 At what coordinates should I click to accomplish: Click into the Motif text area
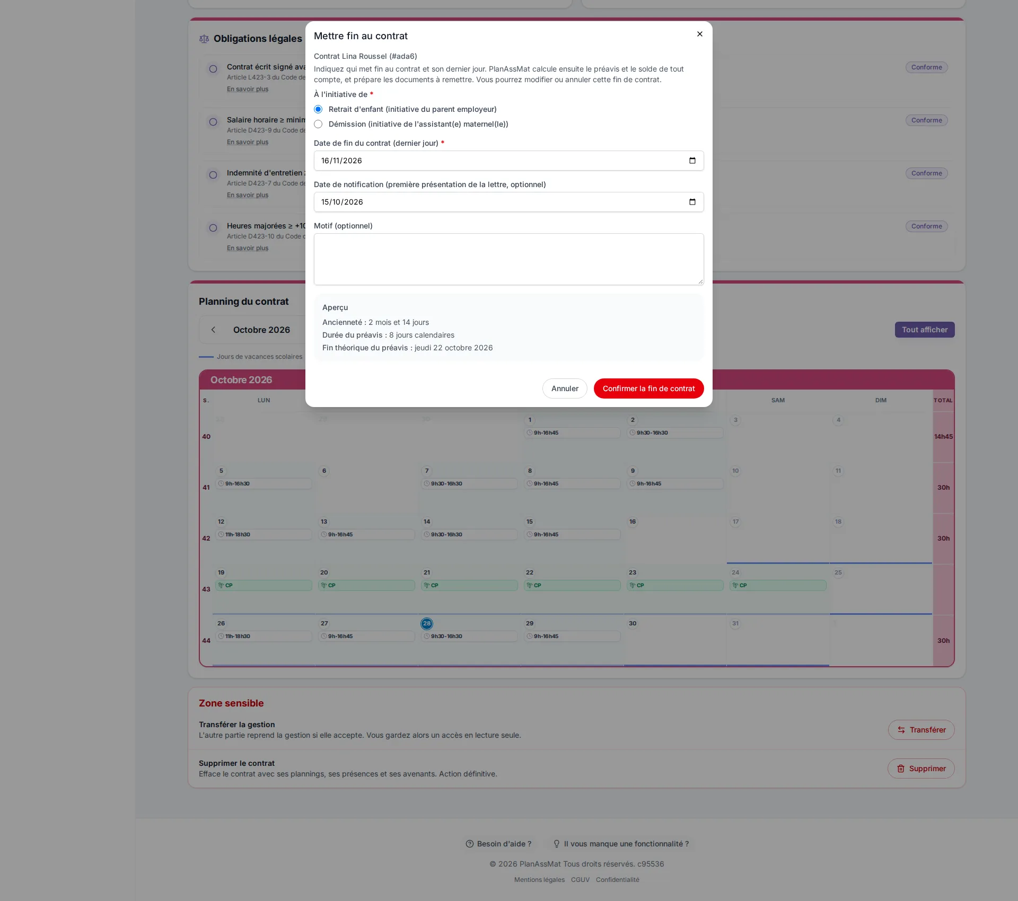tap(508, 259)
